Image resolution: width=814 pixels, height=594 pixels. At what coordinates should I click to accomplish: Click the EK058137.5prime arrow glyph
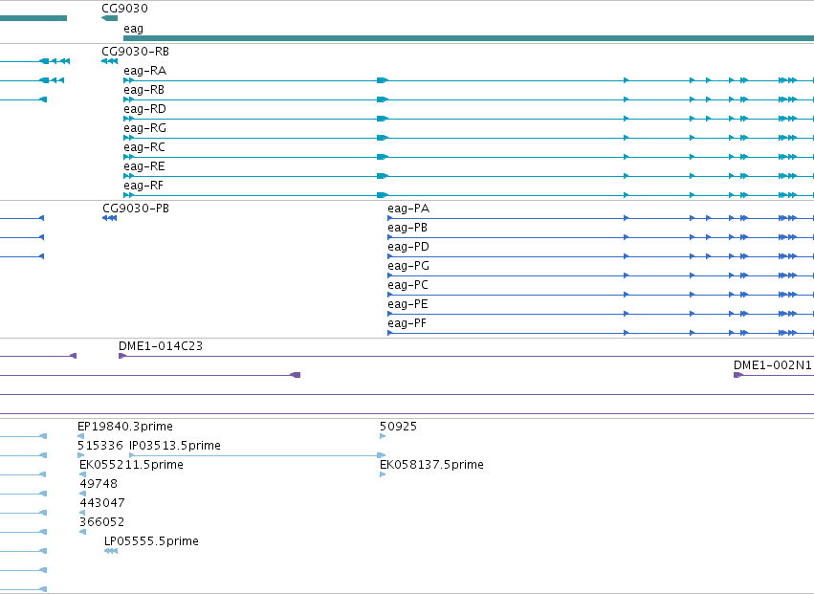click(x=383, y=474)
